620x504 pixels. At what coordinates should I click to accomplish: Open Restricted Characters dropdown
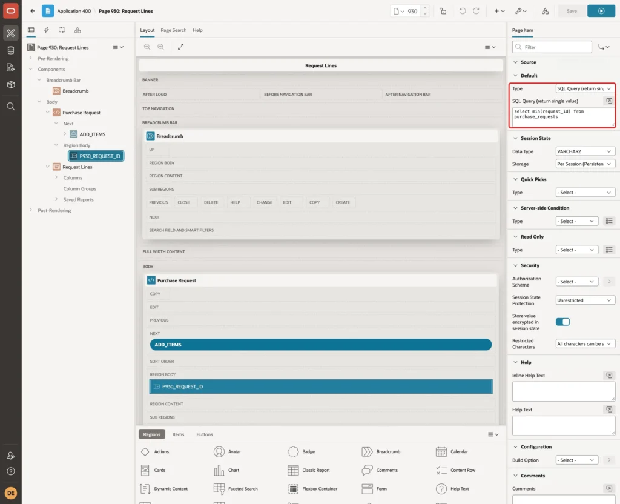[x=585, y=344]
